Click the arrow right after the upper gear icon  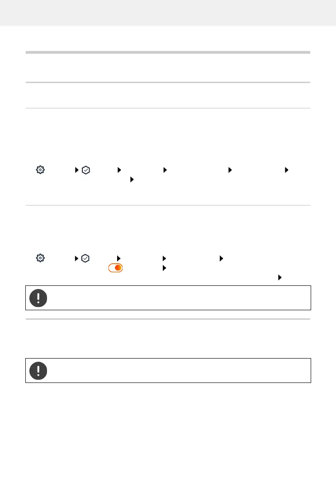pos(77,170)
